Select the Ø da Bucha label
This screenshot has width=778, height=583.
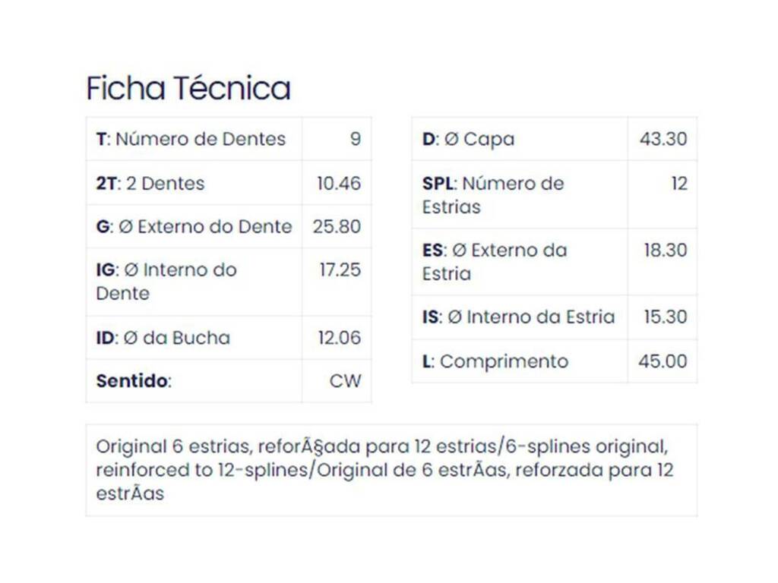point(163,338)
